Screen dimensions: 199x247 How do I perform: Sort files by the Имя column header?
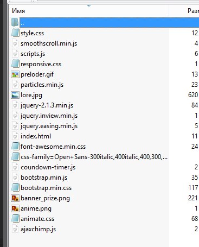[88, 11]
